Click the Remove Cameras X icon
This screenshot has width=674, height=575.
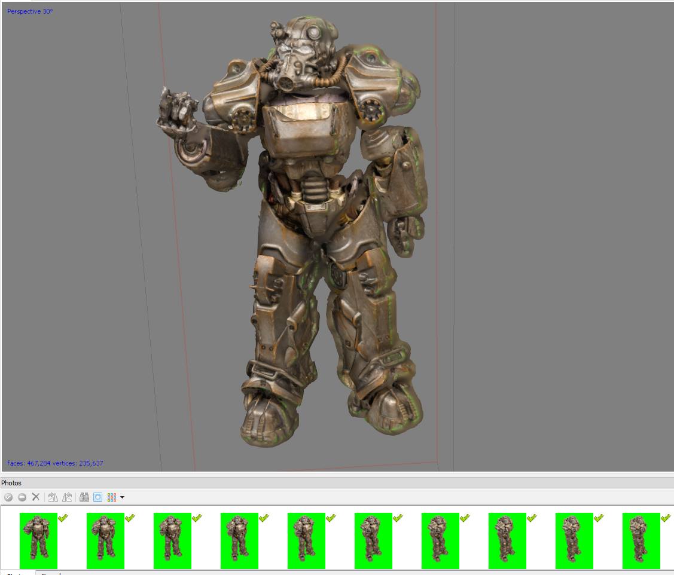point(36,497)
